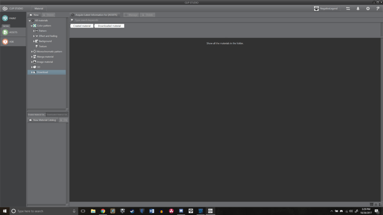
Task: Collapse the All materials tree node
Action: pos(30,20)
